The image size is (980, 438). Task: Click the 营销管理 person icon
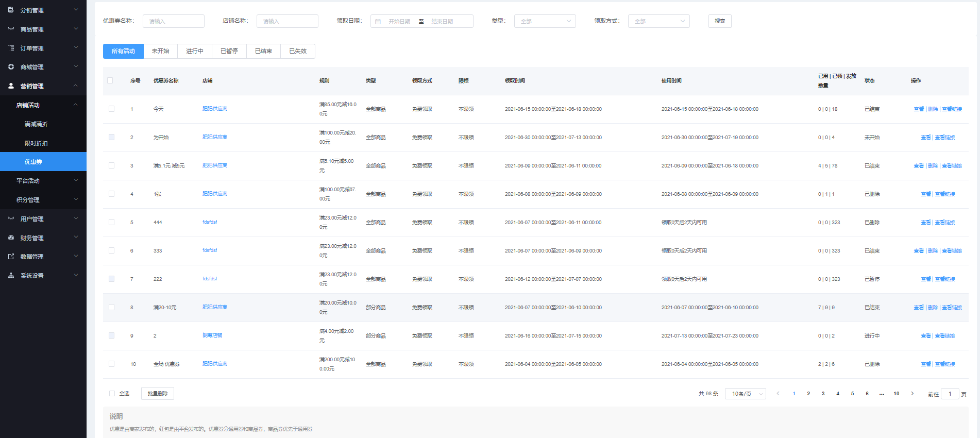click(11, 86)
